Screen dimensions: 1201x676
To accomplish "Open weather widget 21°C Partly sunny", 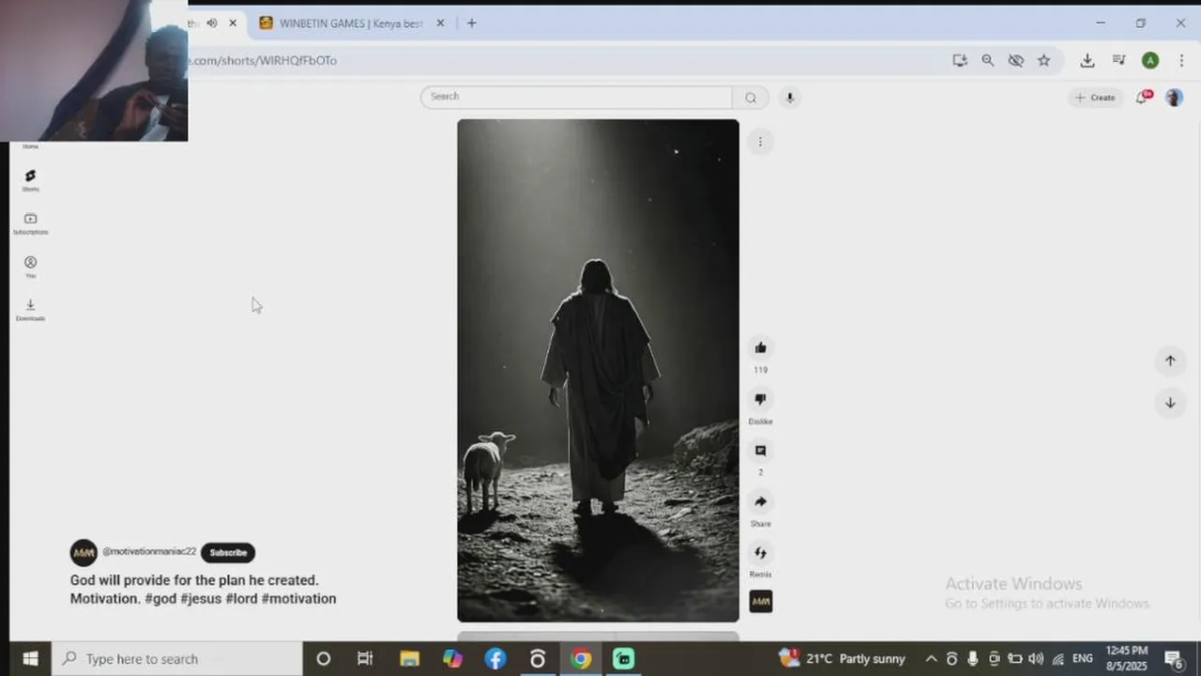I will [x=843, y=659].
